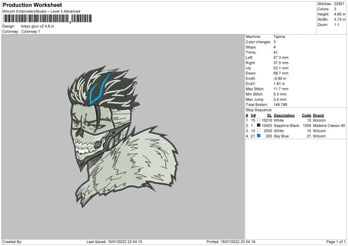Click the Stop Sequence heading
This screenshot has height=246, width=348.
coord(259,110)
